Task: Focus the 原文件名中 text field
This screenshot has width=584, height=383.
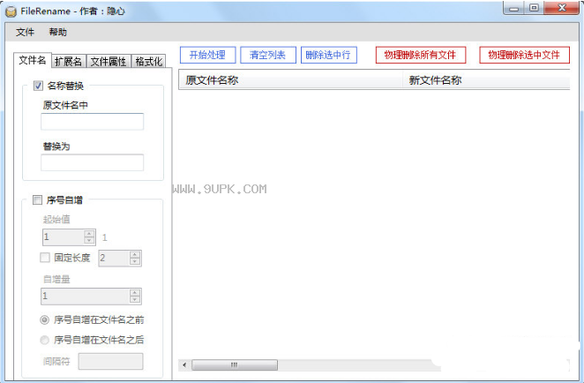Action: click(92, 122)
